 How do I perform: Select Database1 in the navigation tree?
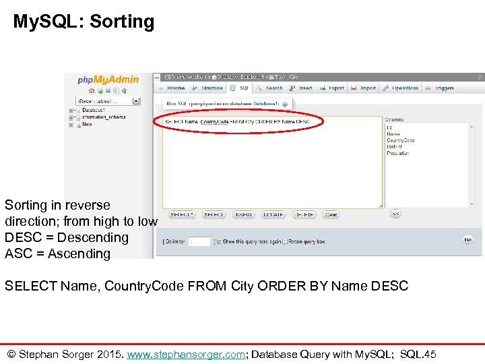pyautogui.click(x=94, y=110)
